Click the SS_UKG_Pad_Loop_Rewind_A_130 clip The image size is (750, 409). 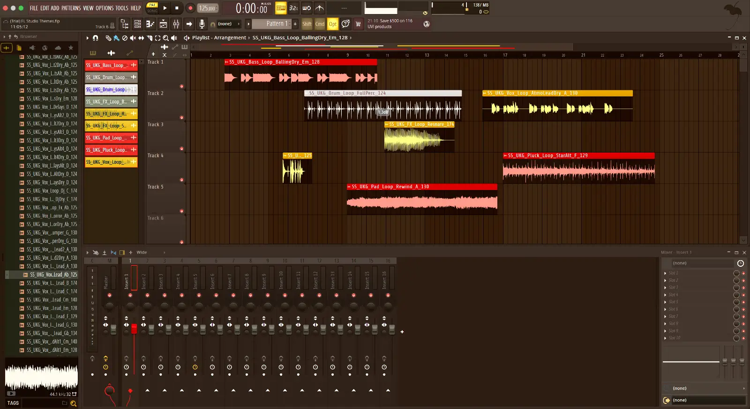(x=422, y=199)
